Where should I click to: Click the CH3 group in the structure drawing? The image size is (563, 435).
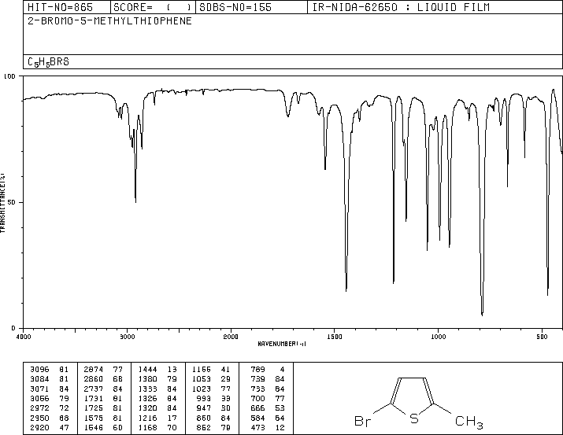(x=469, y=422)
